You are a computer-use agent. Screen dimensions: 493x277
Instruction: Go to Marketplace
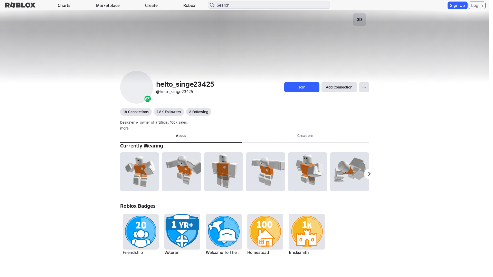(x=108, y=5)
